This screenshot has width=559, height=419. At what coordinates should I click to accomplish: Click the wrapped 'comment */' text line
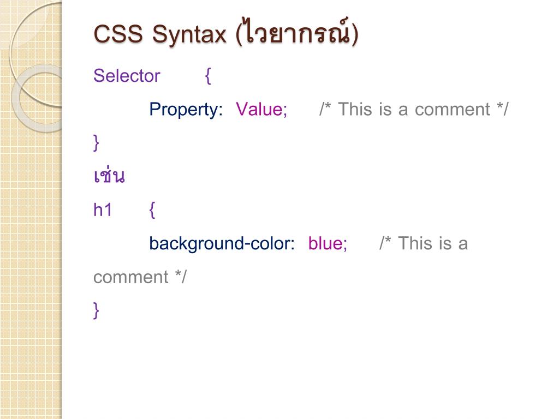click(140, 277)
